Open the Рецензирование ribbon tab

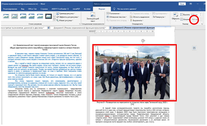[10, 9]
